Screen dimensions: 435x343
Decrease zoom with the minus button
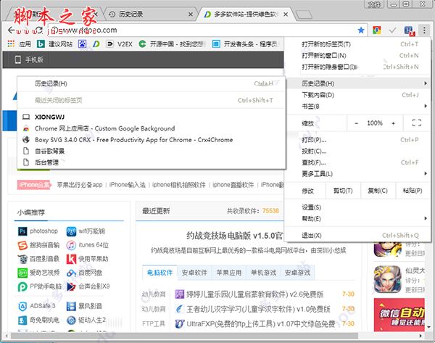[357, 123]
